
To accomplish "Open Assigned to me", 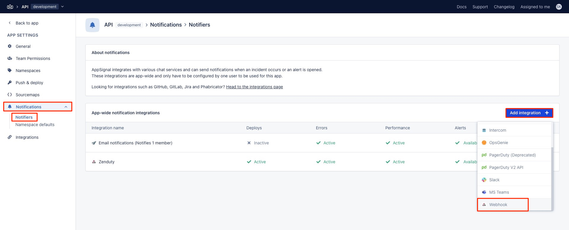I will pyautogui.click(x=535, y=7).
